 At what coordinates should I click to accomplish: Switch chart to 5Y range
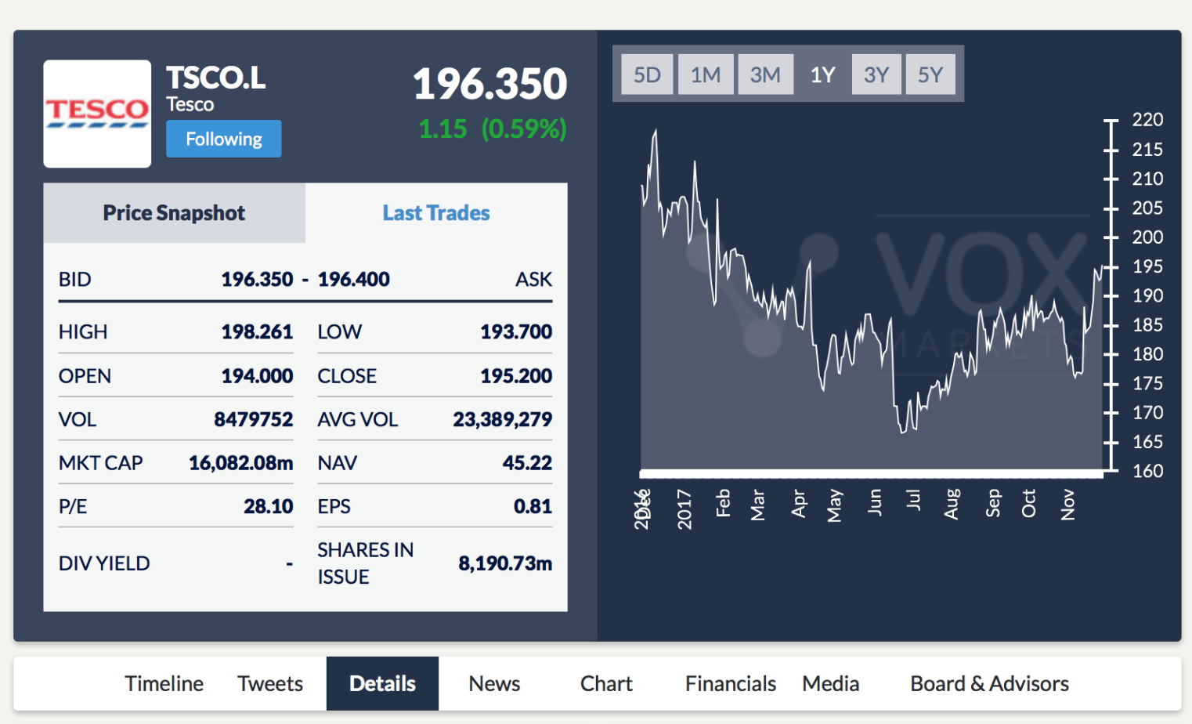[930, 74]
